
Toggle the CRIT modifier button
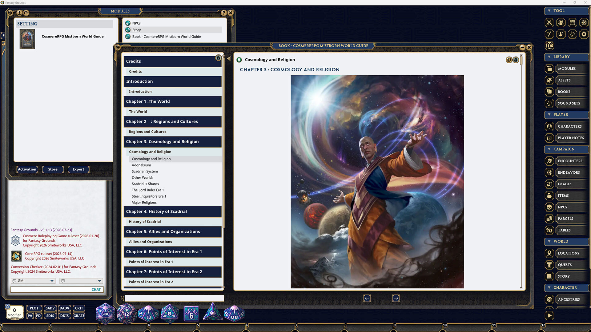(x=79, y=308)
